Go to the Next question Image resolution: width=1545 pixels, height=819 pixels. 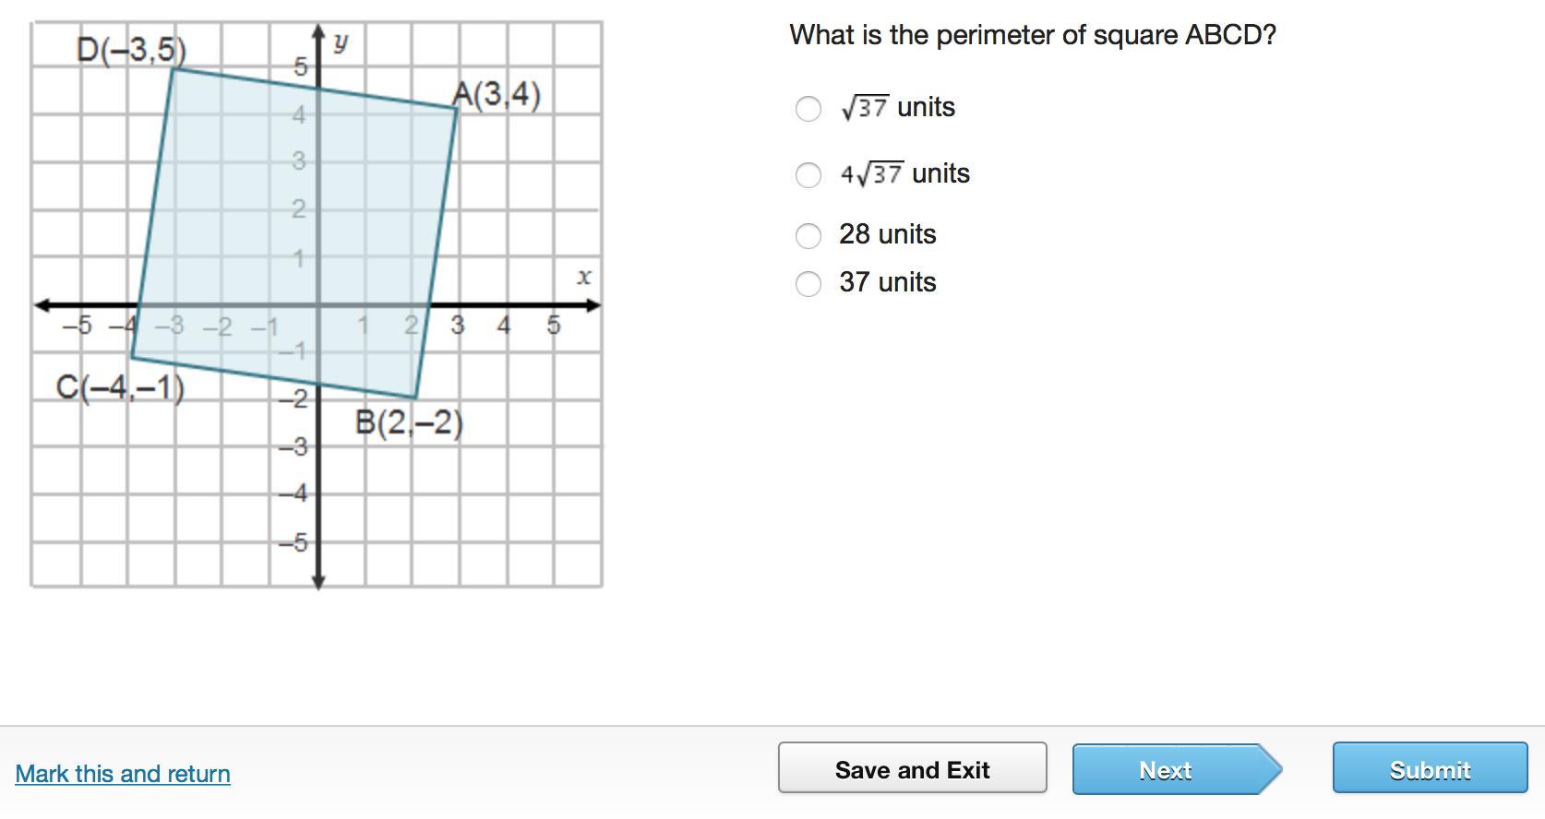pos(1166,769)
